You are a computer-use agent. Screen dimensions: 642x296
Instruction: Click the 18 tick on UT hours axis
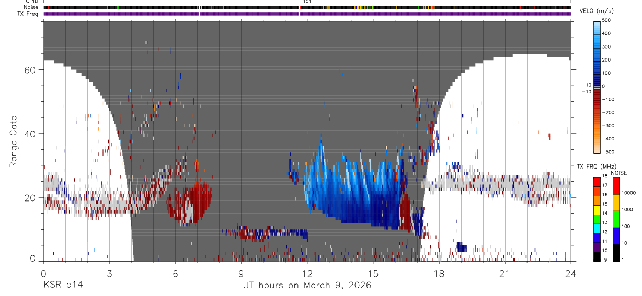439,273
